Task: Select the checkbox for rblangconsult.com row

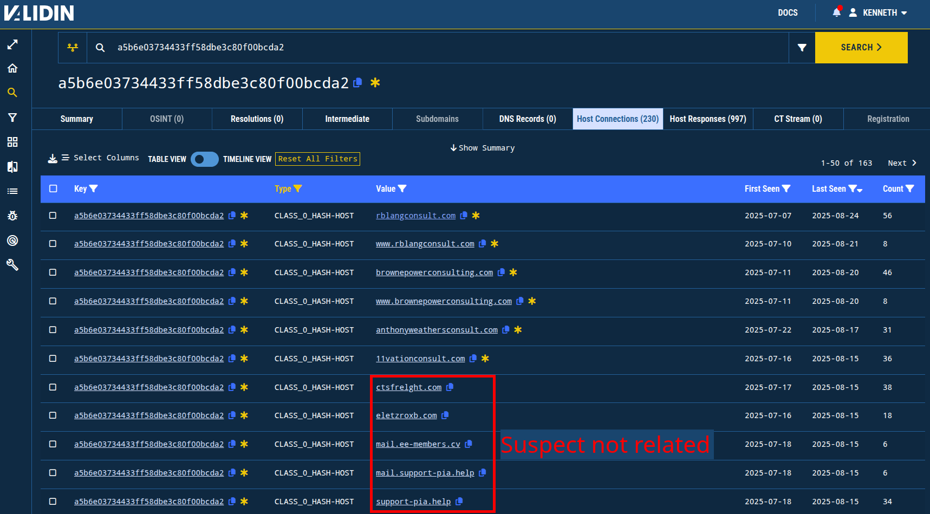Action: pyautogui.click(x=53, y=216)
